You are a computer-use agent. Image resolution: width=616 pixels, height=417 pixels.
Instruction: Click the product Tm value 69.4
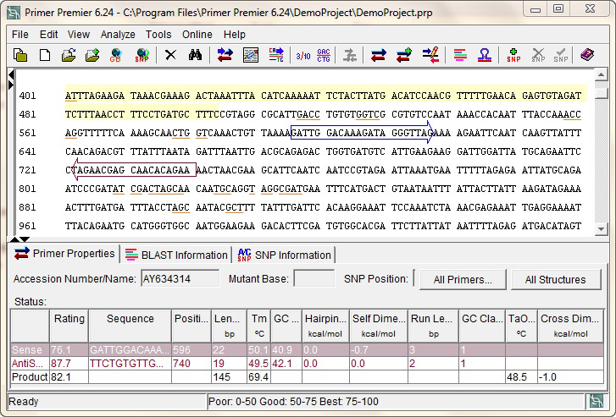pyautogui.click(x=258, y=377)
